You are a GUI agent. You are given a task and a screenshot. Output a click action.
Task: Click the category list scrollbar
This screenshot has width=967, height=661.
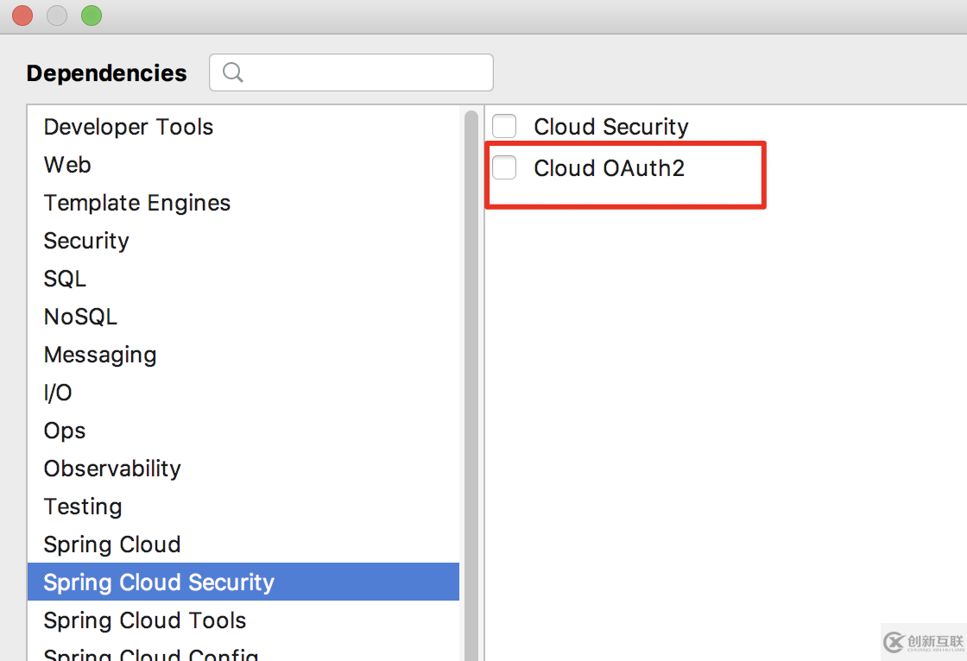pyautogui.click(x=471, y=345)
